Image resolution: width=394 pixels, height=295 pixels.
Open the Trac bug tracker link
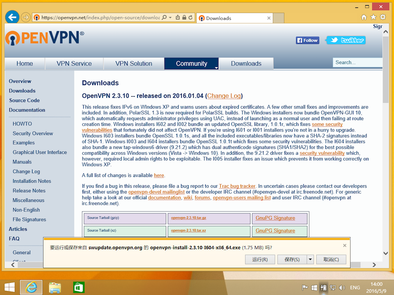[x=237, y=186]
